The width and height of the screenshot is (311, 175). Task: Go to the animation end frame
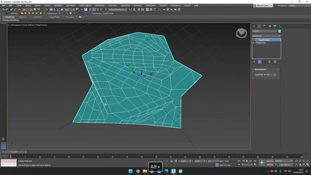pos(255,161)
